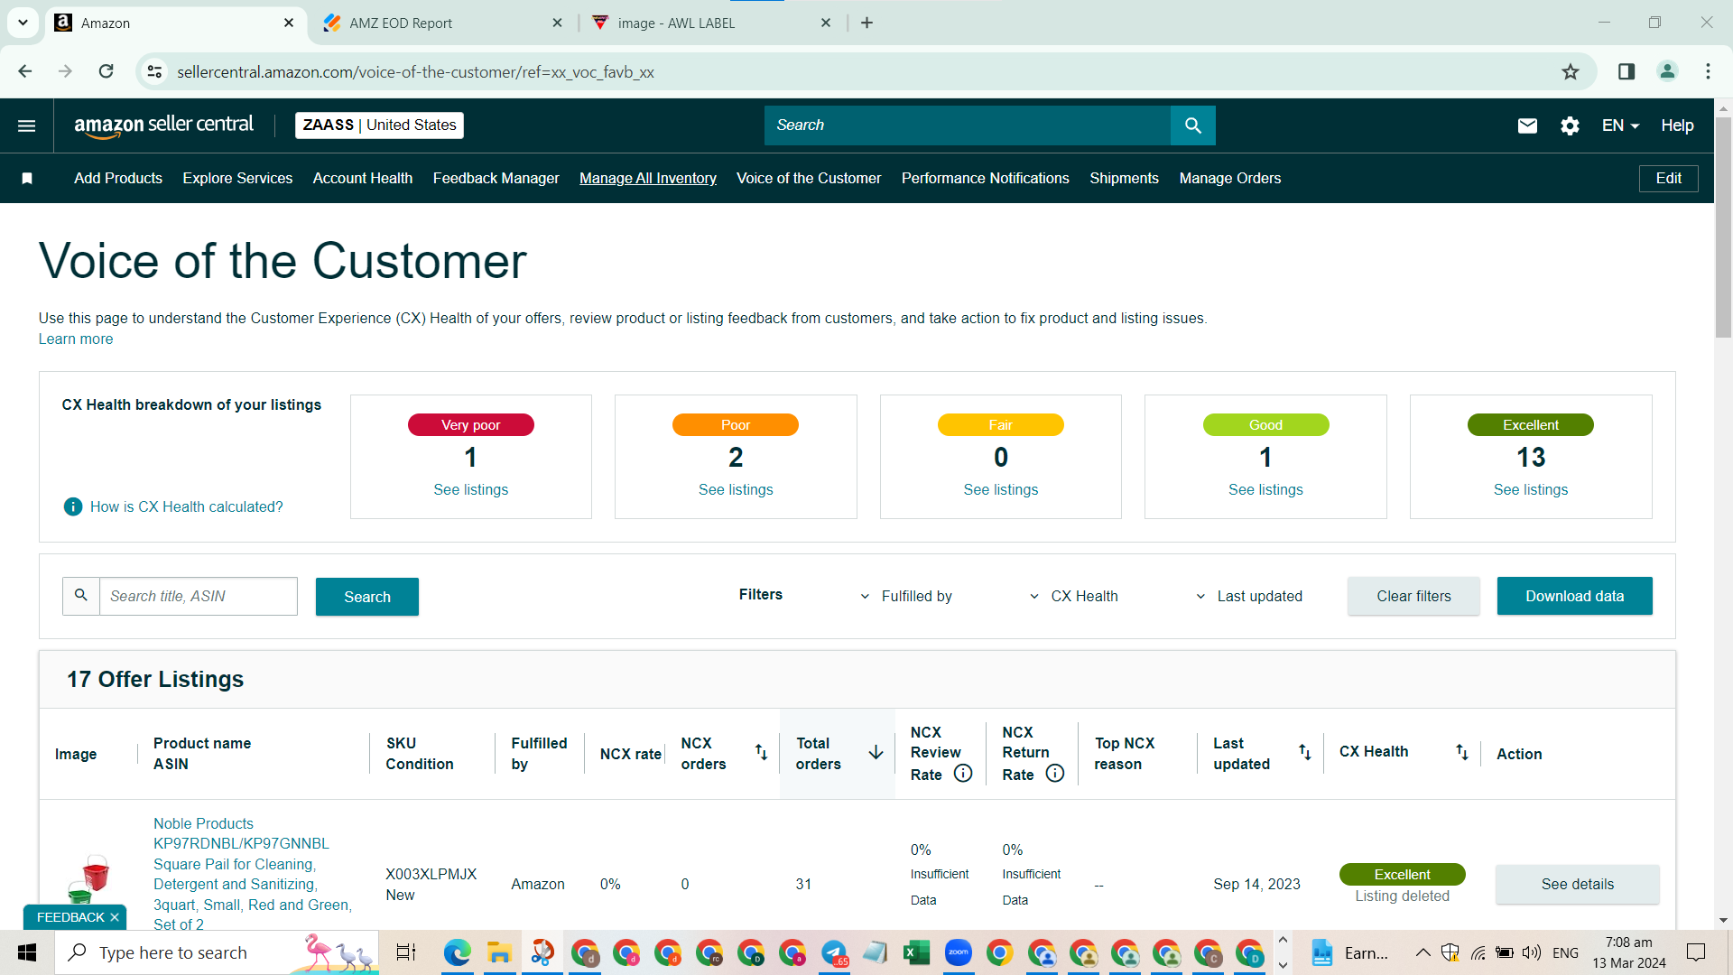Open the buyer messages mail icon
This screenshot has height=975, width=1733.
[x=1527, y=125]
